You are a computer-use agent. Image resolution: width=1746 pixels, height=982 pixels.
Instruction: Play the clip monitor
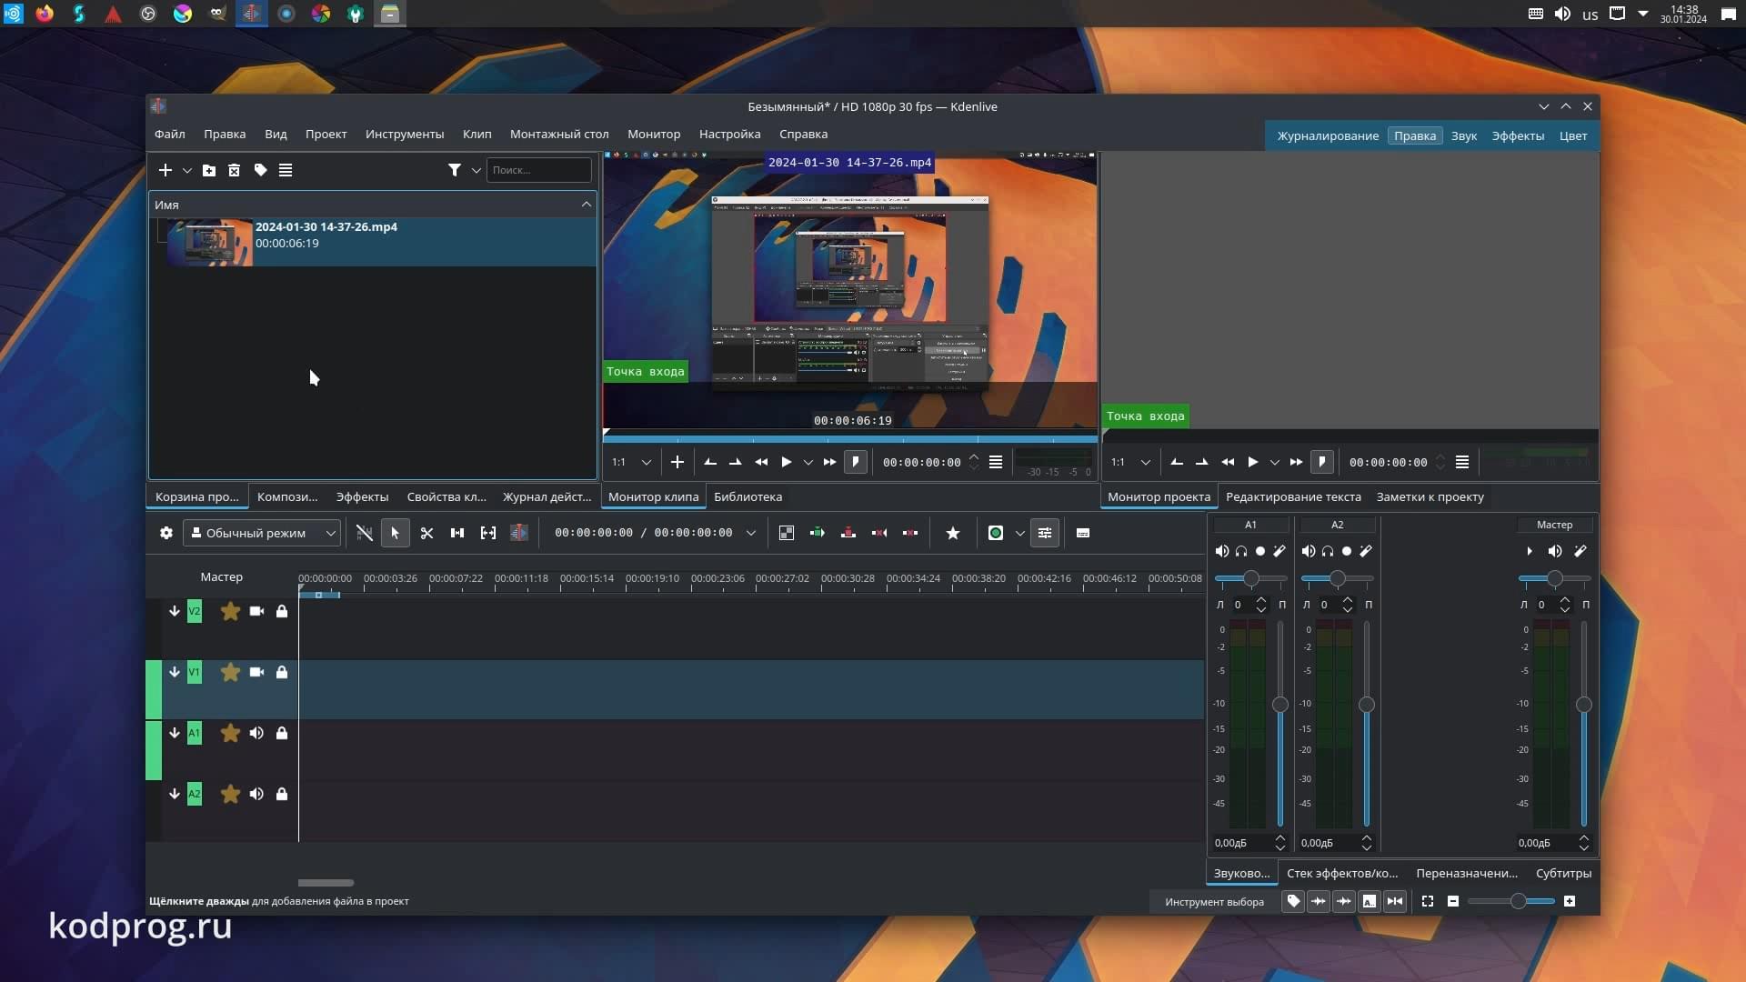point(787,462)
